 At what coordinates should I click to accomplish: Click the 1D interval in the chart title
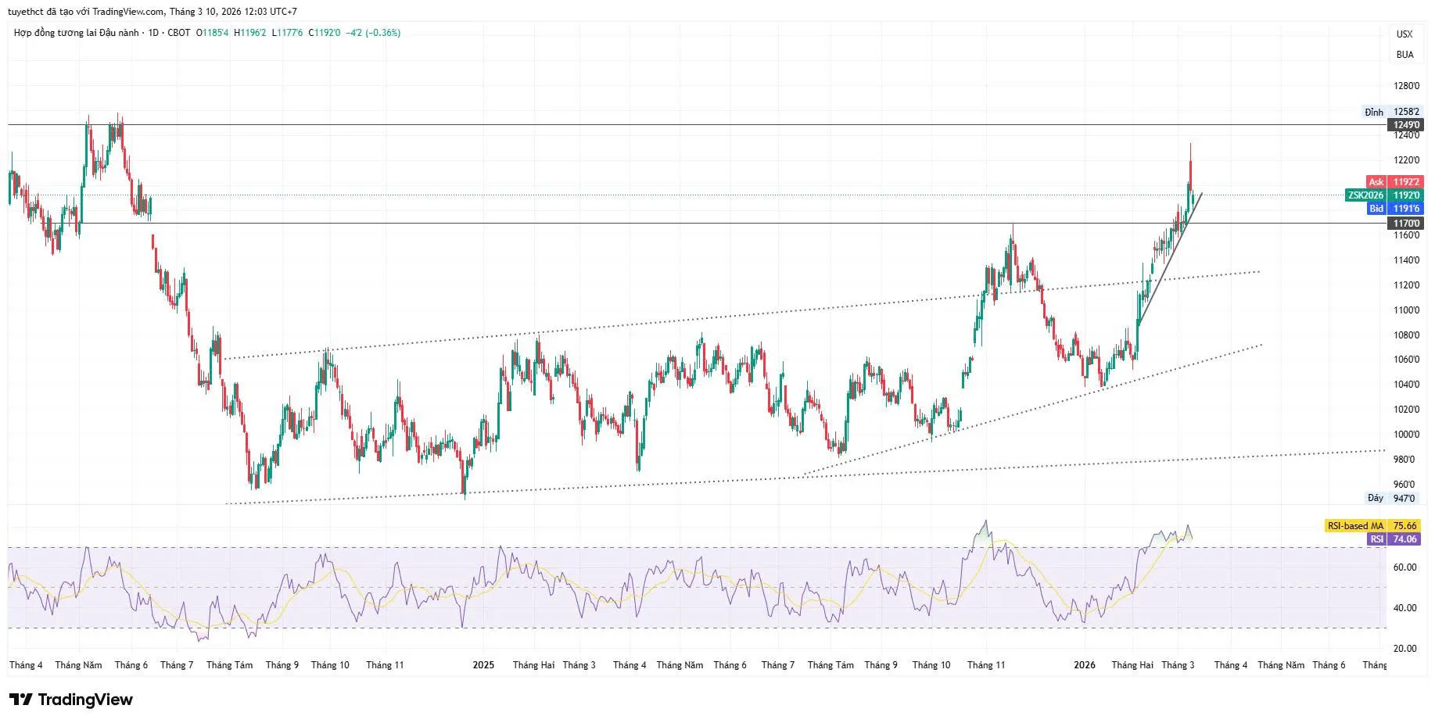pos(153,33)
